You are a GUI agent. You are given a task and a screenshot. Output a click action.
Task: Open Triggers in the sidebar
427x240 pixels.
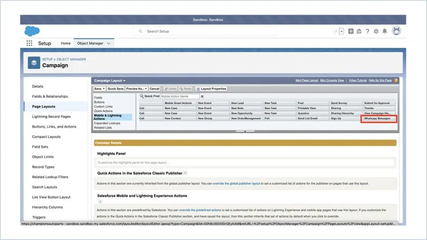click(x=39, y=217)
